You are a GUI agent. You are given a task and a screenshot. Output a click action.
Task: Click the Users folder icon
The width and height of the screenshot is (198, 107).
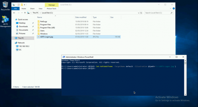[x=38, y=31]
